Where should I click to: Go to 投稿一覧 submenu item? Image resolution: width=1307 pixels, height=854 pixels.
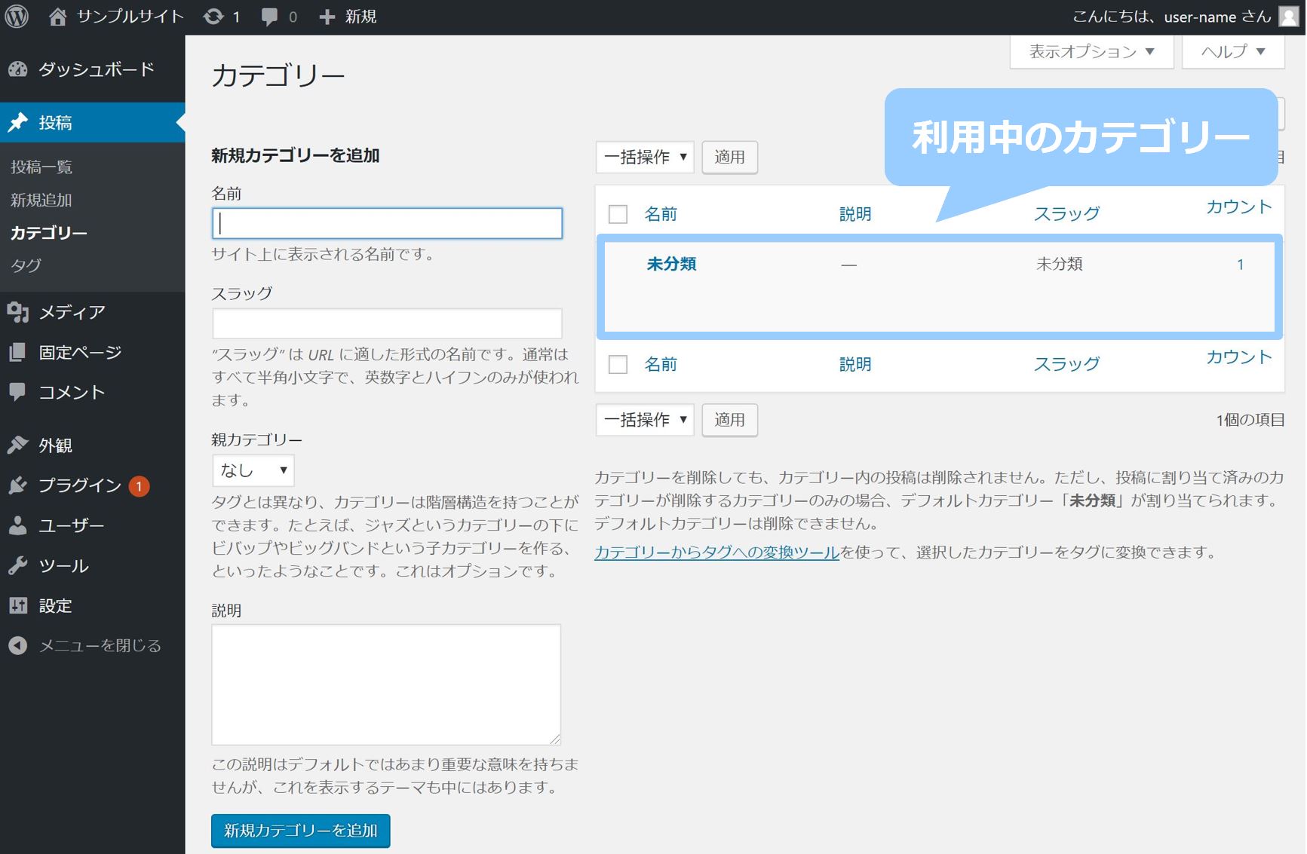pyautogui.click(x=41, y=167)
